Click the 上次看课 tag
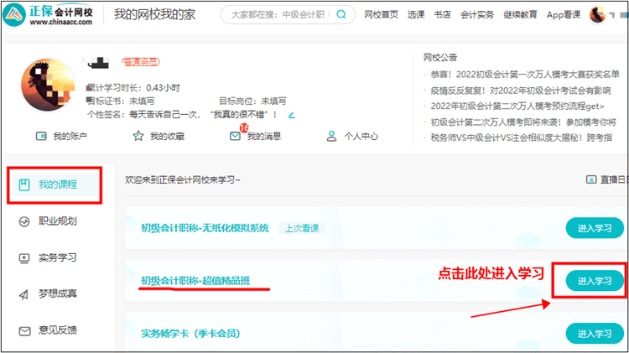The width and height of the screenshot is (629, 353). [x=302, y=228]
